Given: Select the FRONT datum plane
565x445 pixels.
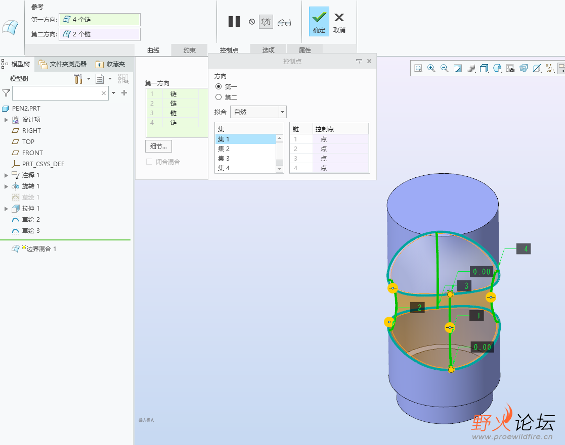Looking at the screenshot, I should point(27,153).
